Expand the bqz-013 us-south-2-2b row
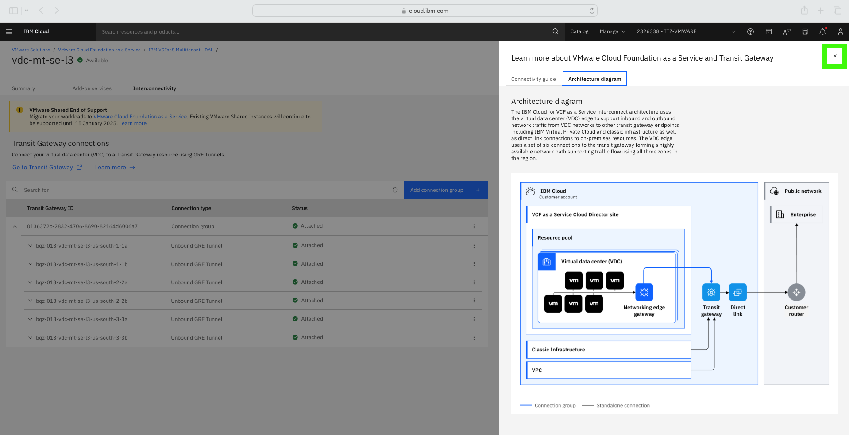Image resolution: width=849 pixels, height=435 pixels. [x=30, y=301]
